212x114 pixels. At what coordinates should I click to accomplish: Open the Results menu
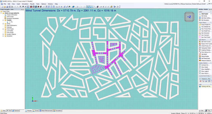tap(32, 4)
